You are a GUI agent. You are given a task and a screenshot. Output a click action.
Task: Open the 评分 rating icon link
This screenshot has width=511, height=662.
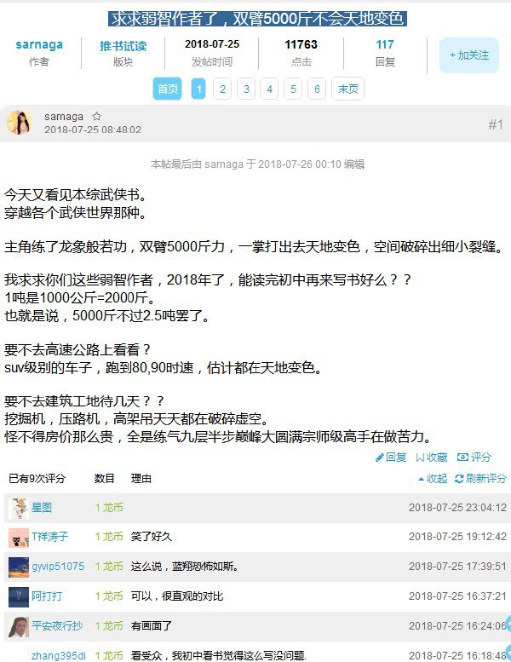(462, 458)
